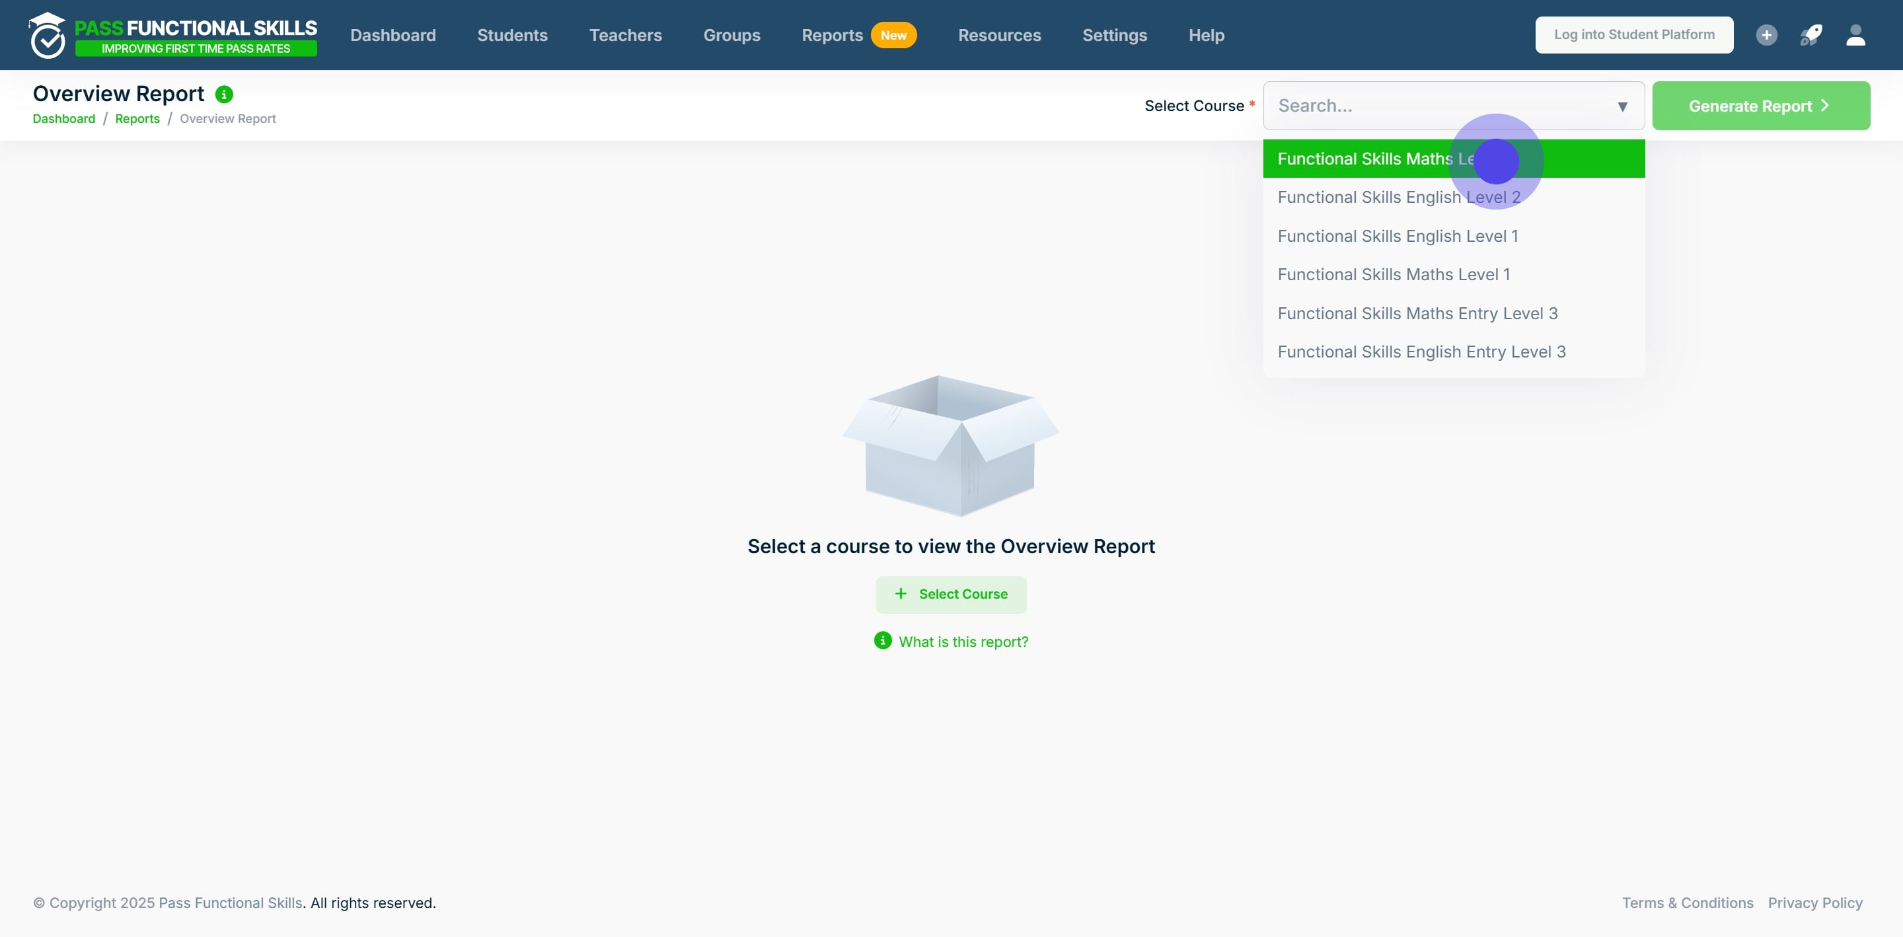The height and width of the screenshot is (937, 1903).
Task: Click info icon next to What is this report
Action: (882, 641)
